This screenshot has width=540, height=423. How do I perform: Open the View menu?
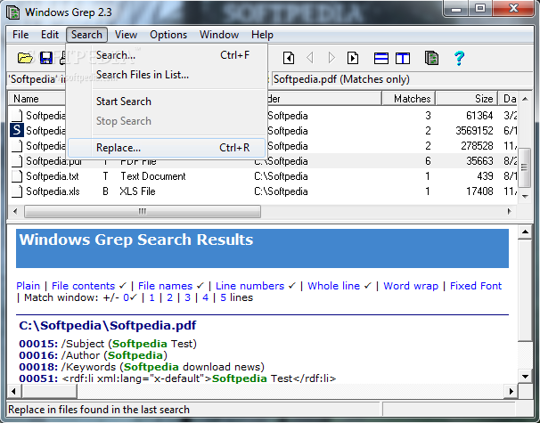coord(126,35)
